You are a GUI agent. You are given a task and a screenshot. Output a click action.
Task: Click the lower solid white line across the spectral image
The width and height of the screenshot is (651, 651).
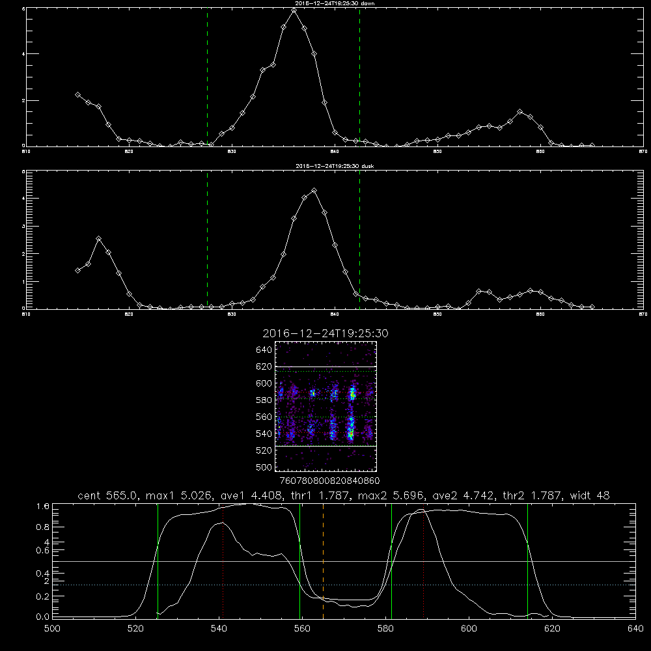(x=326, y=446)
